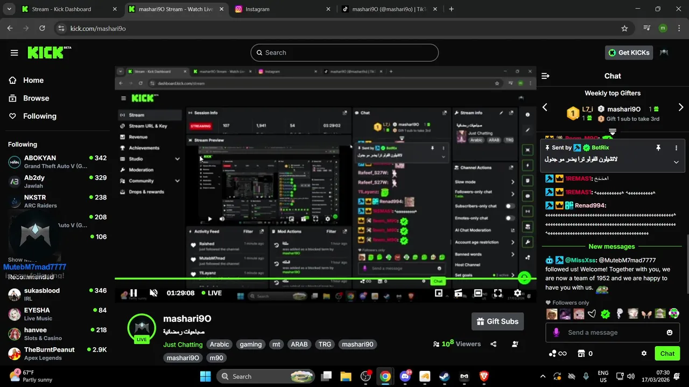Open Ab2dy channel in Following list
The height and width of the screenshot is (387, 689).
click(57, 182)
